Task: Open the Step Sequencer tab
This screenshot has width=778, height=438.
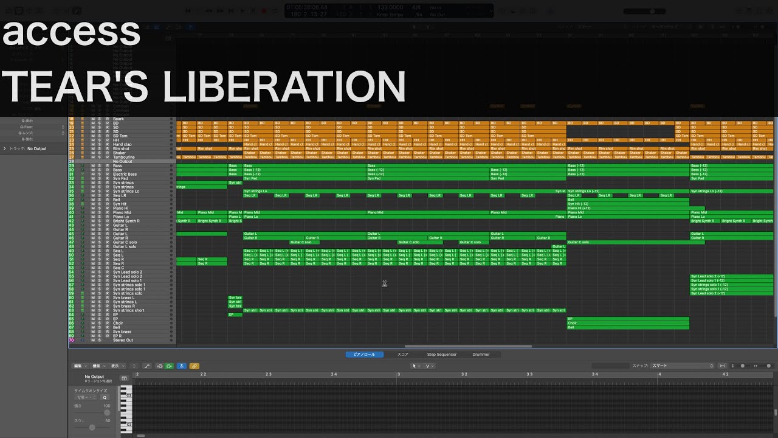Action: pos(442,354)
